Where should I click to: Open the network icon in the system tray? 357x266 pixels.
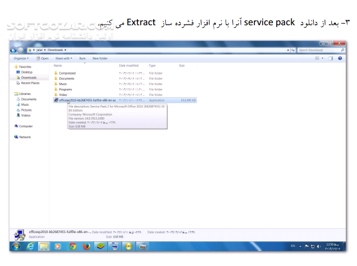click(x=313, y=246)
